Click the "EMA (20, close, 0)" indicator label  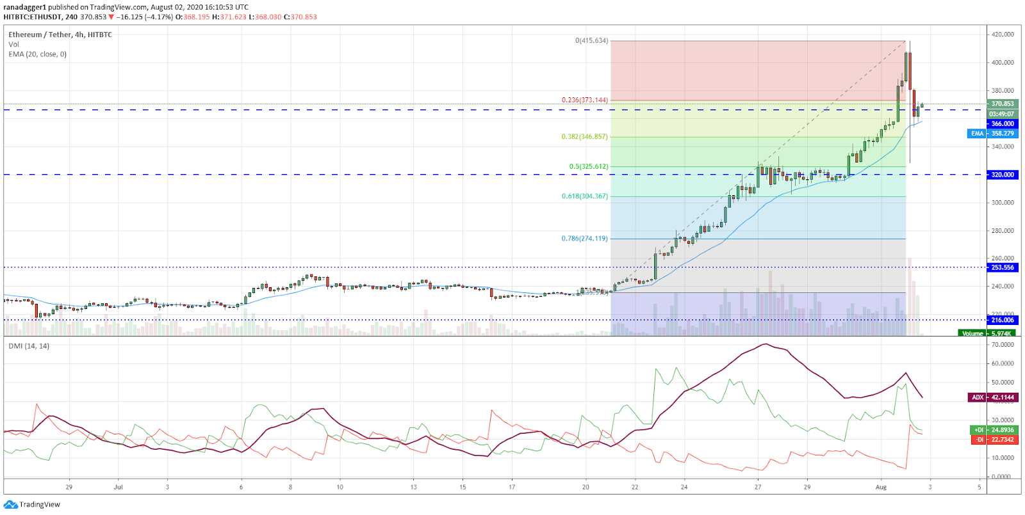37,54
